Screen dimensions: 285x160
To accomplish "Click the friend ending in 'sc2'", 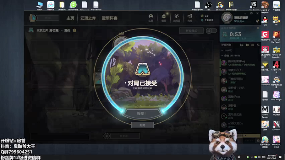I will (240, 98).
